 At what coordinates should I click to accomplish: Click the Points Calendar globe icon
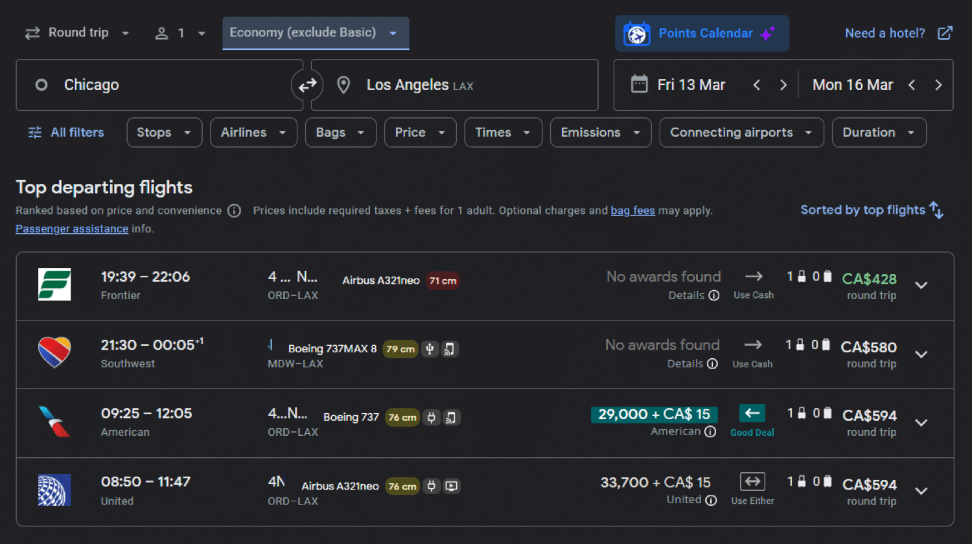click(x=636, y=34)
